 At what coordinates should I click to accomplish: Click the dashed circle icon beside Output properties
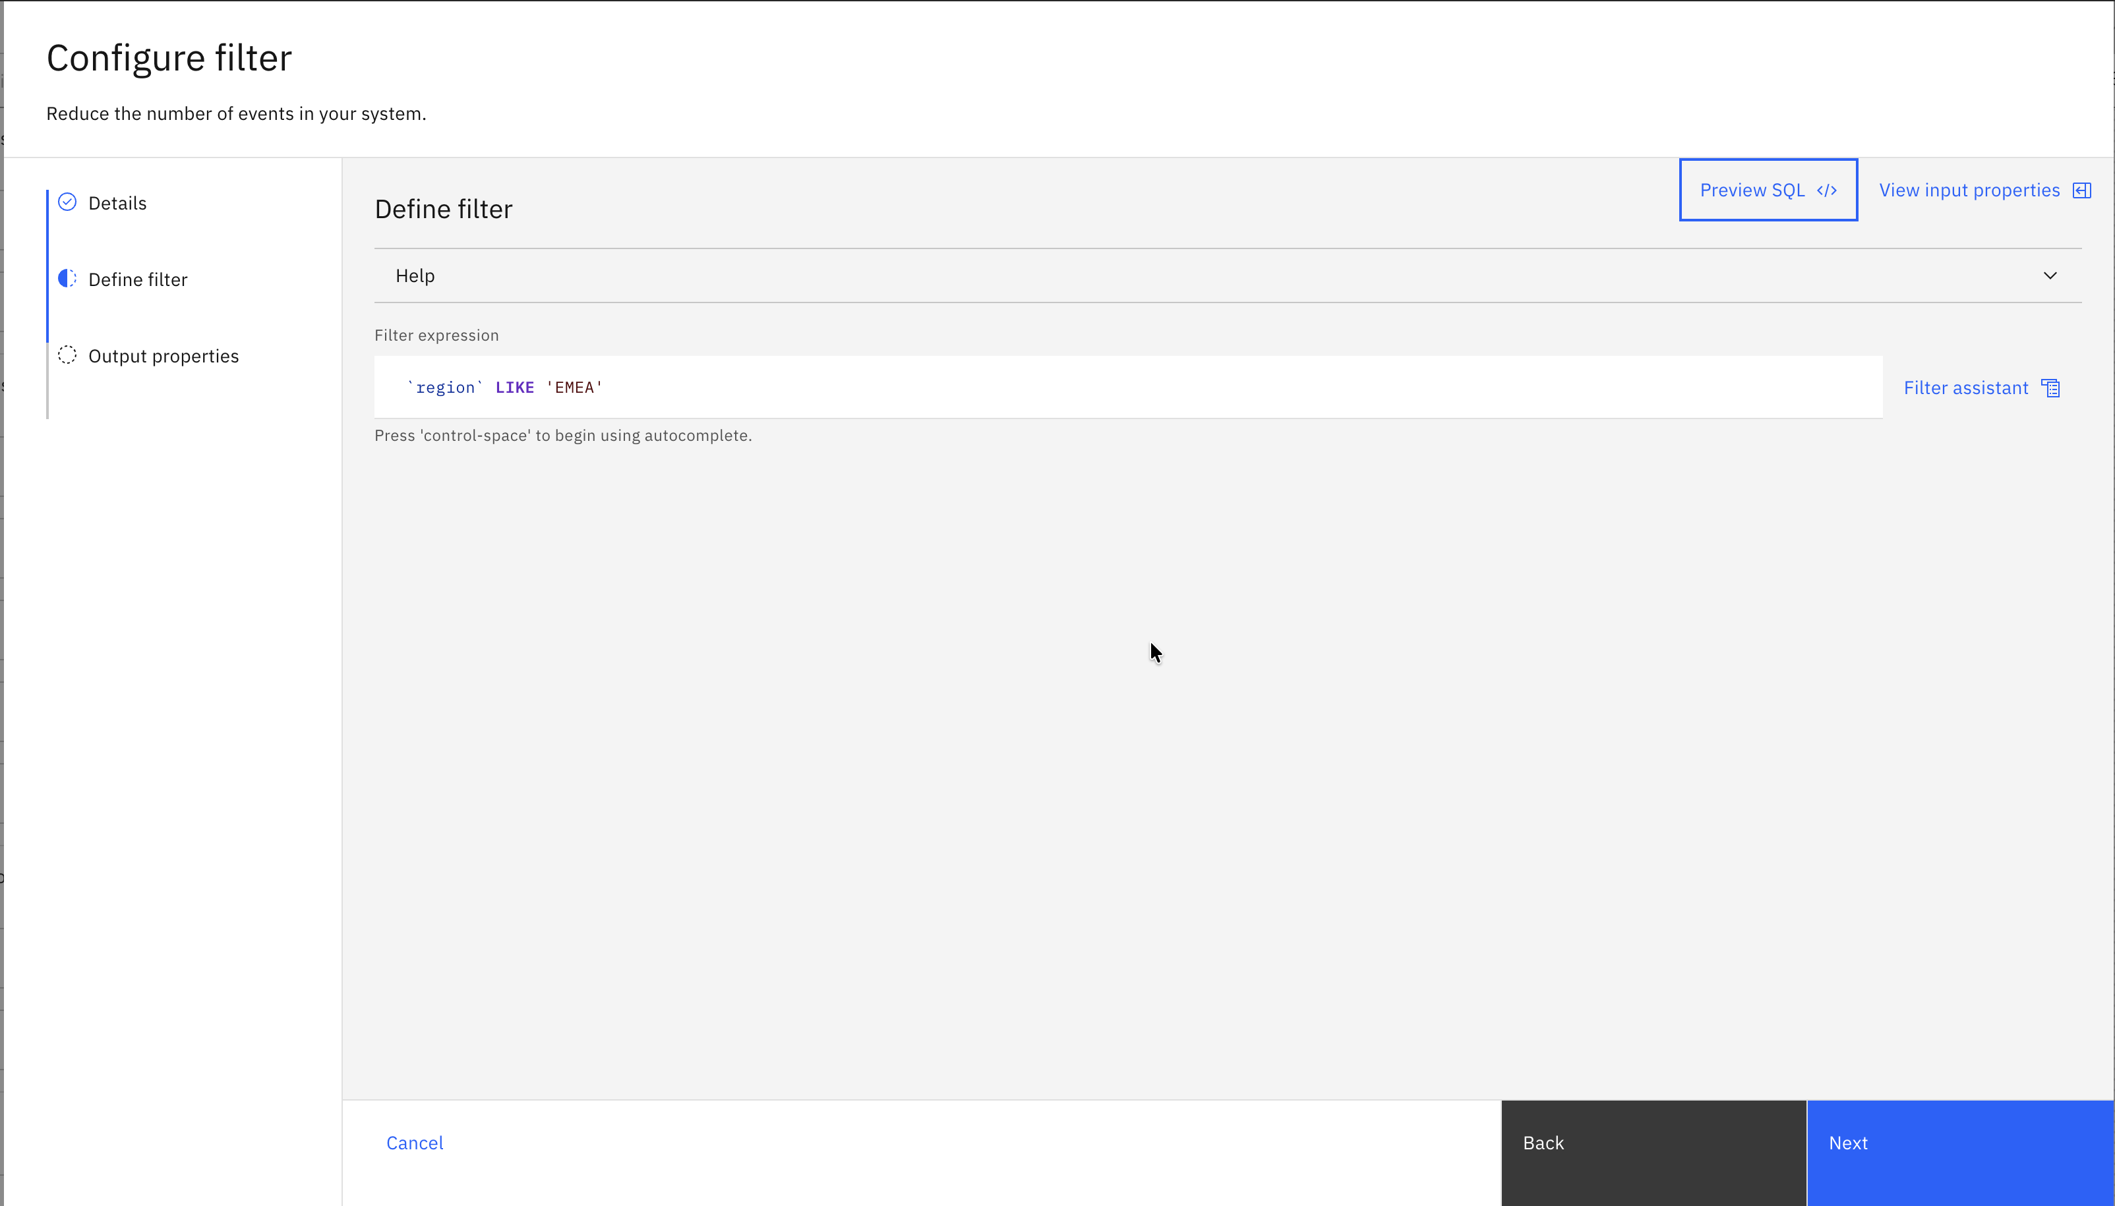(x=67, y=355)
